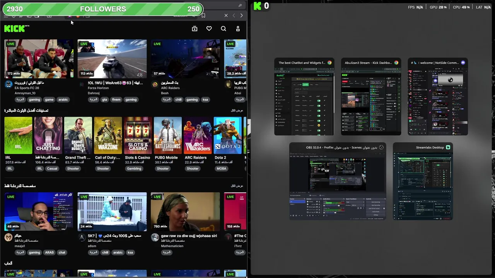Click the 'ksa' tag under Besh's stream

205,100
